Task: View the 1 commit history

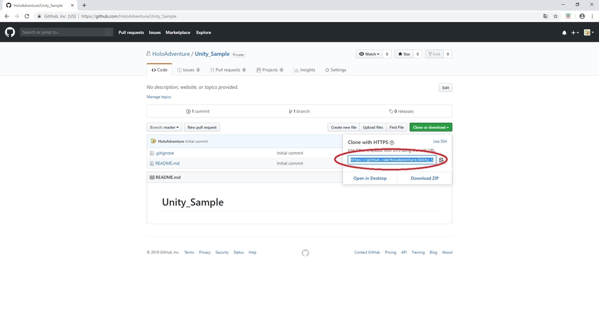Action: [x=198, y=111]
